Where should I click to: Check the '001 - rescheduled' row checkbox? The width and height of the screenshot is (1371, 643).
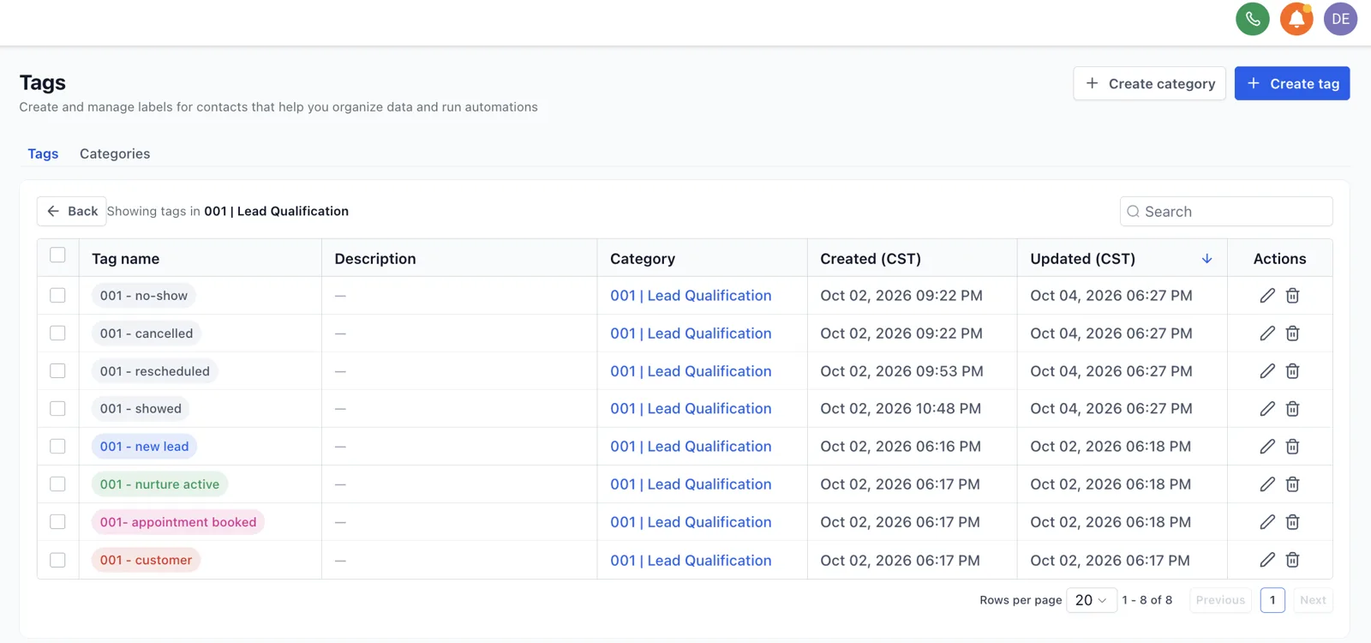point(57,370)
